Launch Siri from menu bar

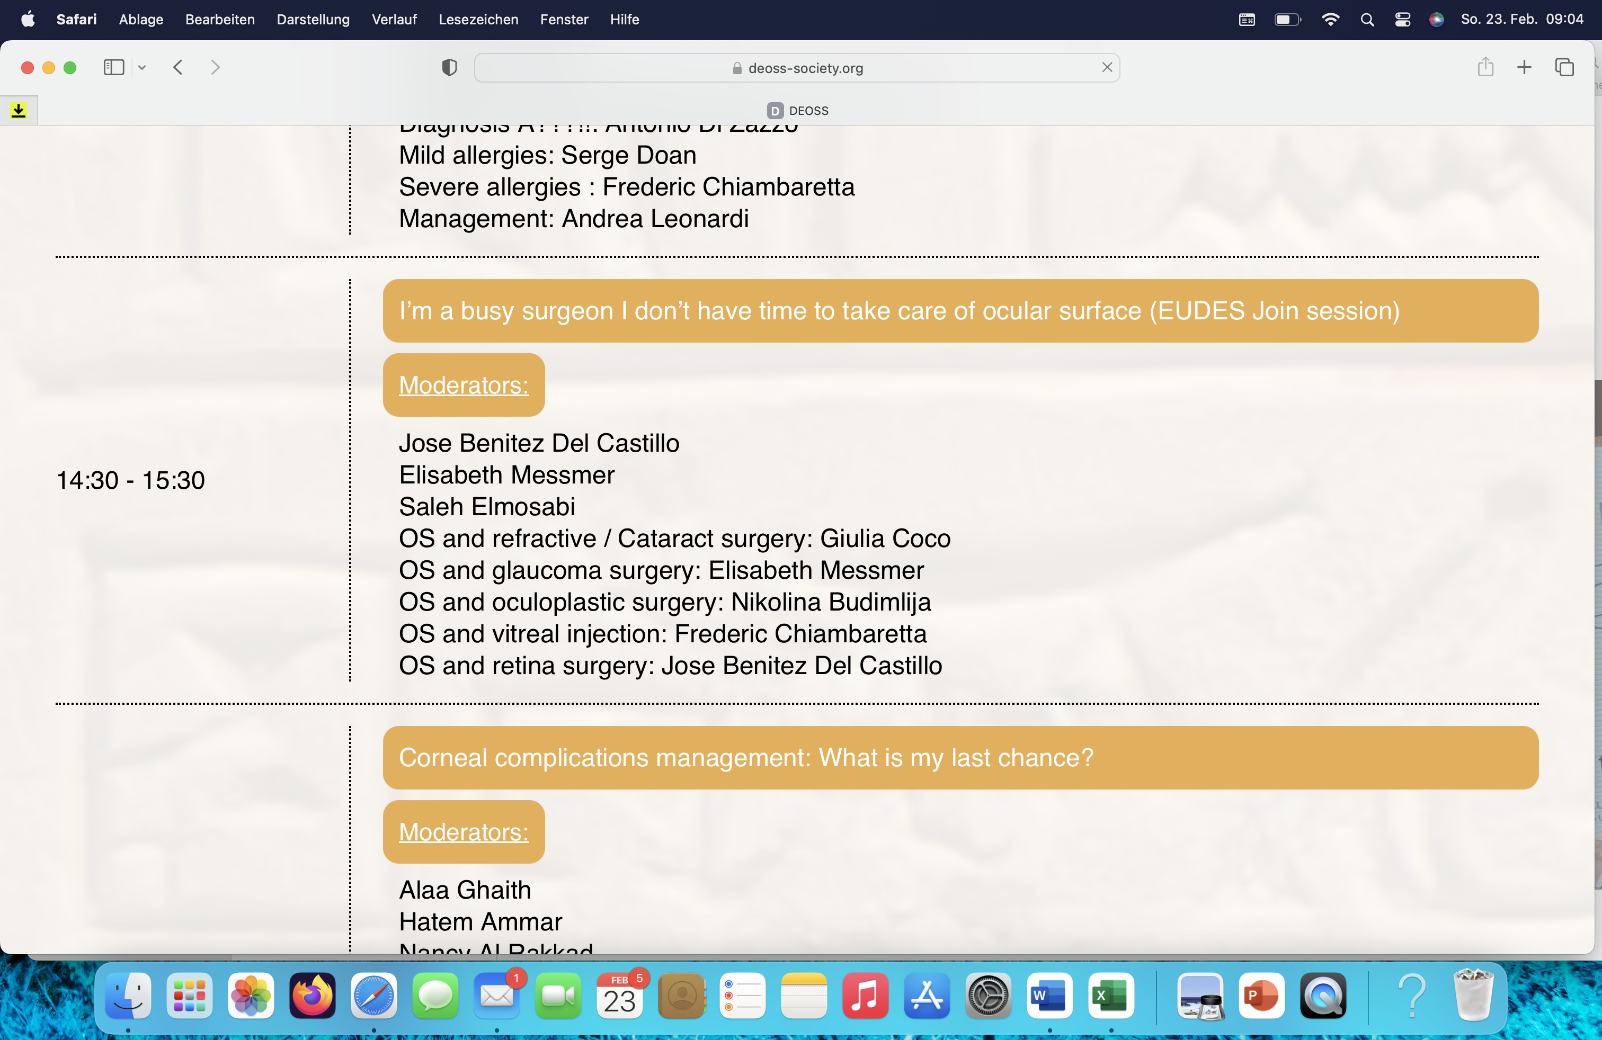[1436, 20]
